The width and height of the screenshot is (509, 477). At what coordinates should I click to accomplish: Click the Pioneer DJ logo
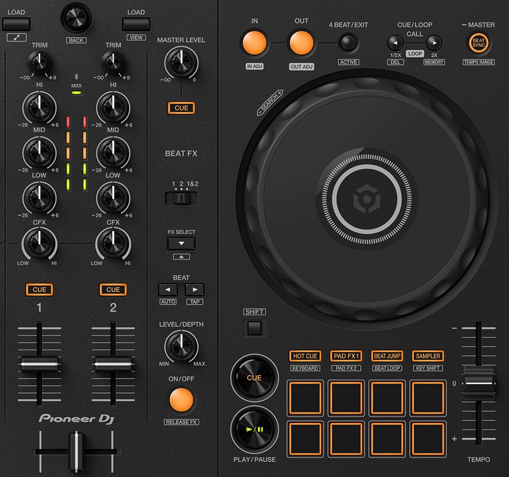point(76,419)
